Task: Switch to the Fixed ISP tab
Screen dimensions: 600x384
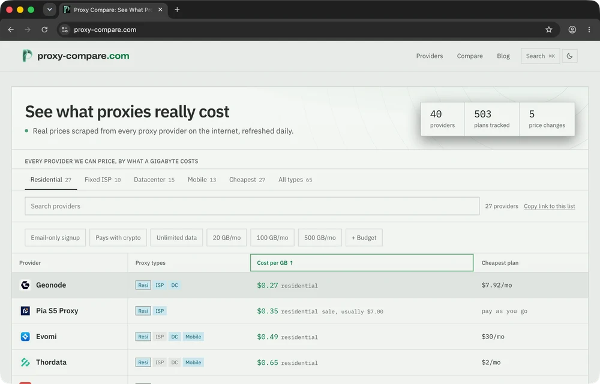Action: (x=103, y=180)
